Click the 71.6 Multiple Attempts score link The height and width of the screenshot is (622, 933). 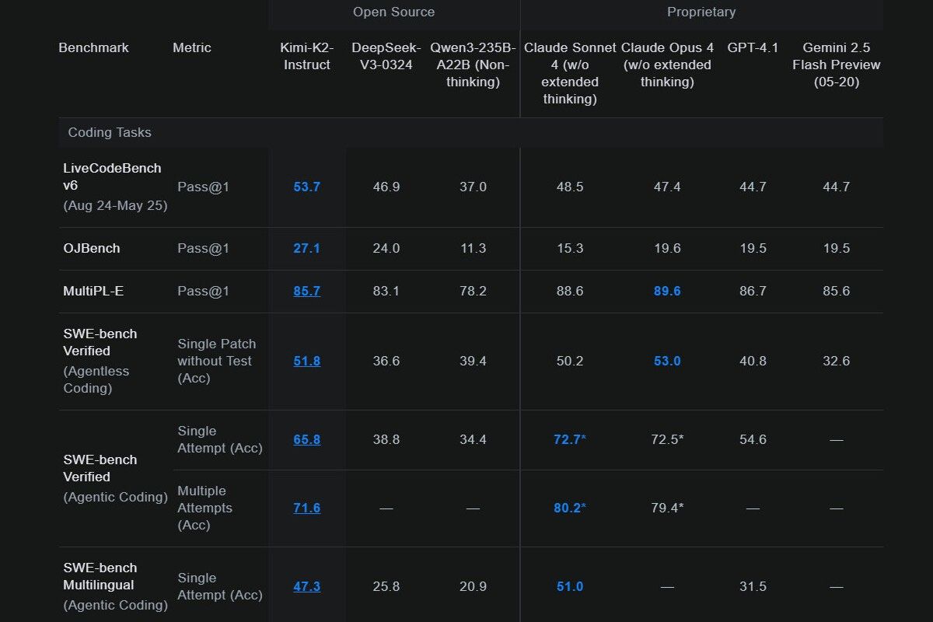click(x=306, y=508)
